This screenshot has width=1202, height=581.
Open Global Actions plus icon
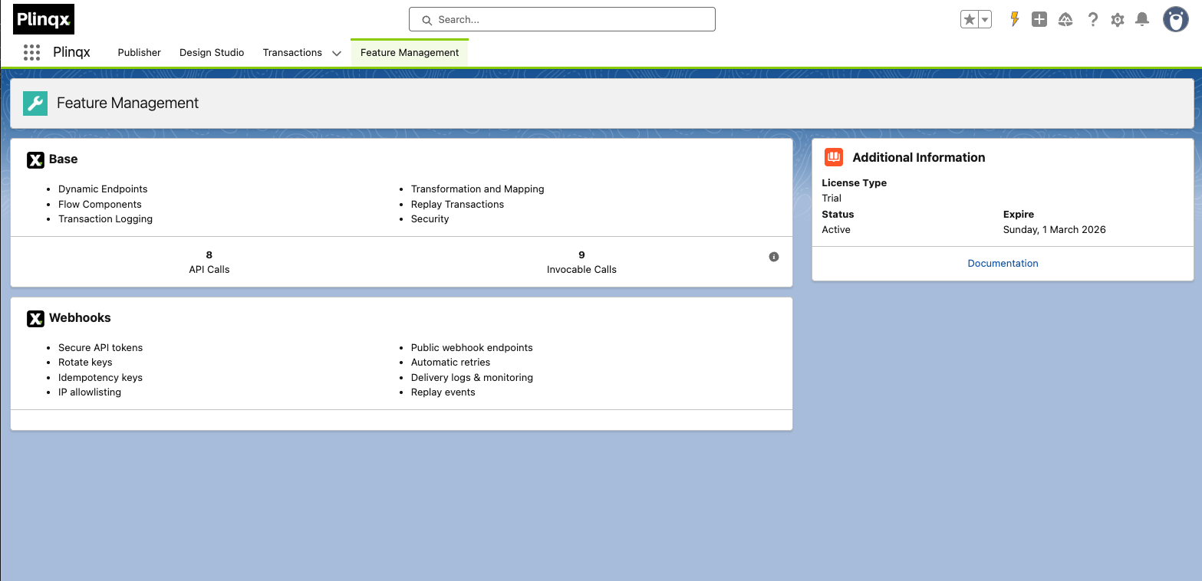tap(1039, 20)
